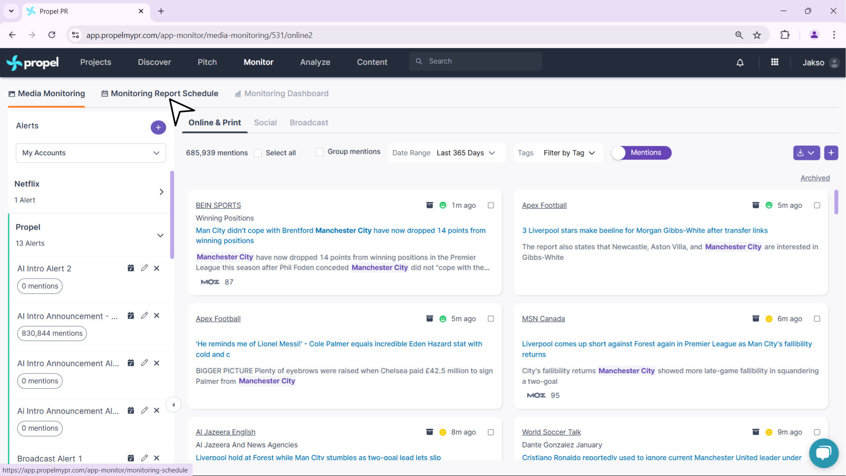Click the 830,844 mentions badge
This screenshot has height=476, width=846.
(52, 334)
